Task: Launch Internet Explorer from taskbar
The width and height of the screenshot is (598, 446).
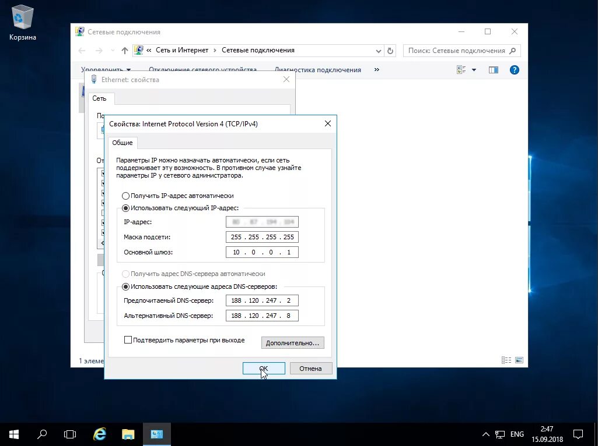Action: [x=100, y=434]
